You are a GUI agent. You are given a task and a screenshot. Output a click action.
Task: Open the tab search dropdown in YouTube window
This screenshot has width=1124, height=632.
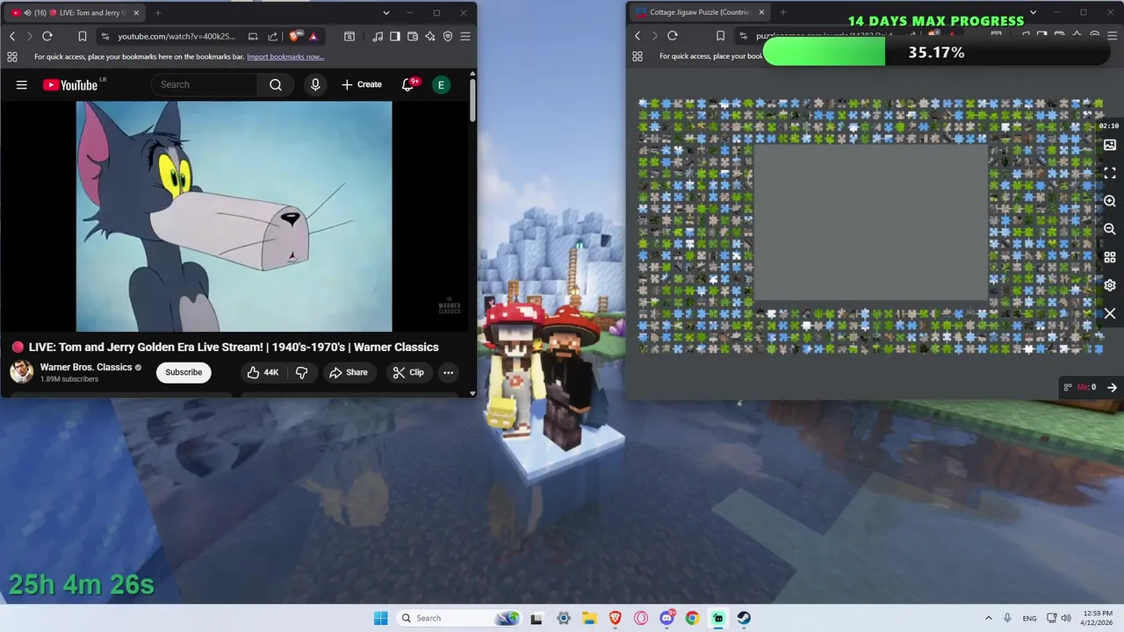click(x=386, y=12)
